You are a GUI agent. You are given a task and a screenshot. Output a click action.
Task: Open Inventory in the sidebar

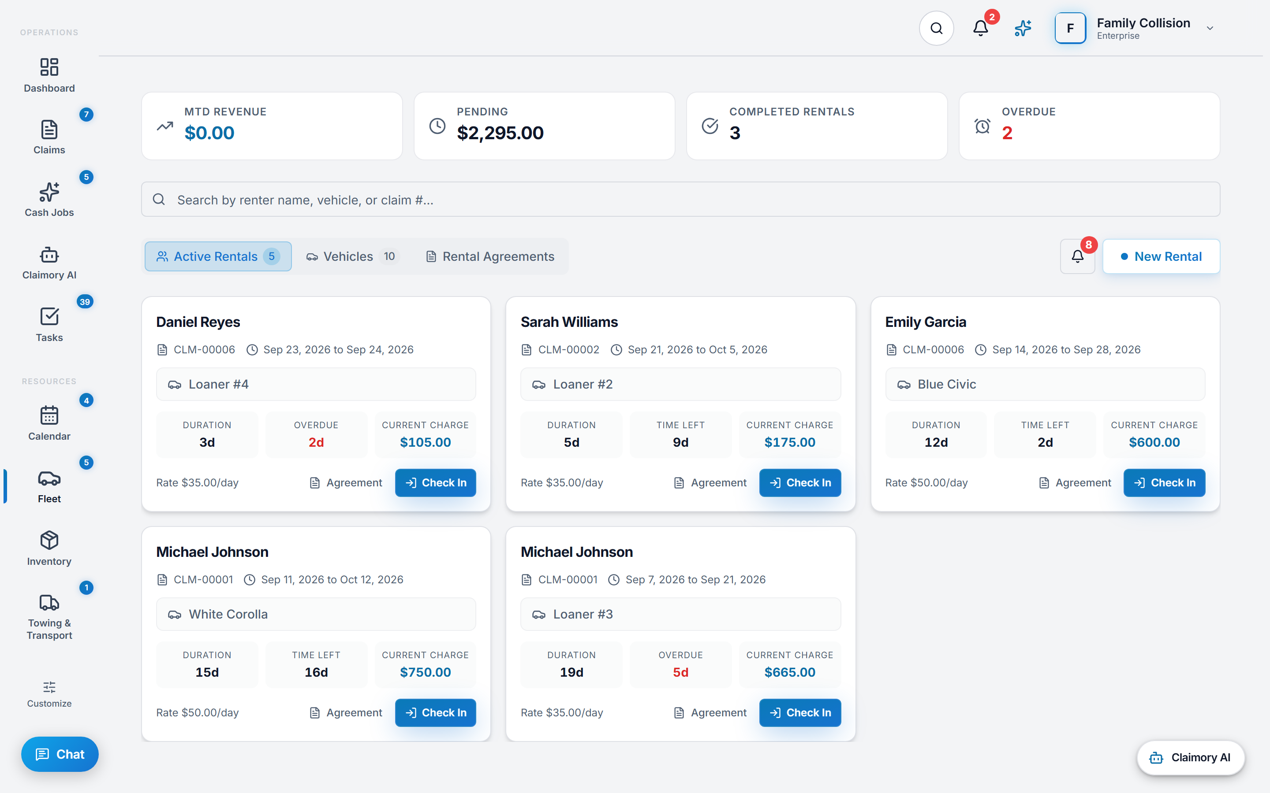[x=49, y=548]
